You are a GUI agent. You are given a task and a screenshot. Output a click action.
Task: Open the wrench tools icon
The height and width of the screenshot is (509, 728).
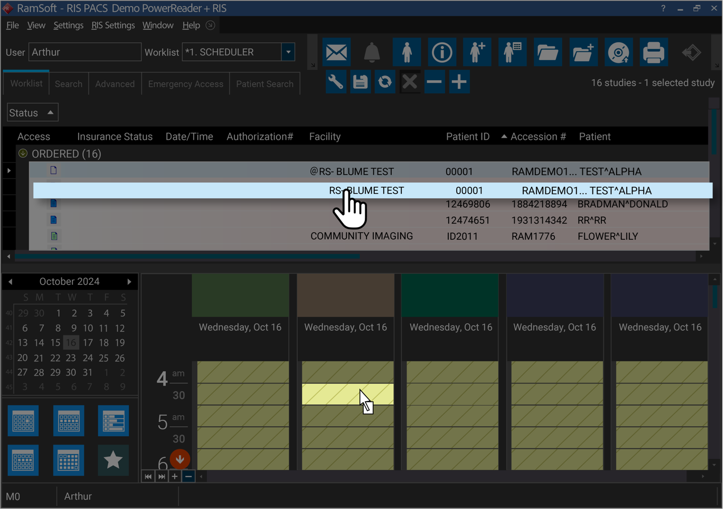click(336, 82)
